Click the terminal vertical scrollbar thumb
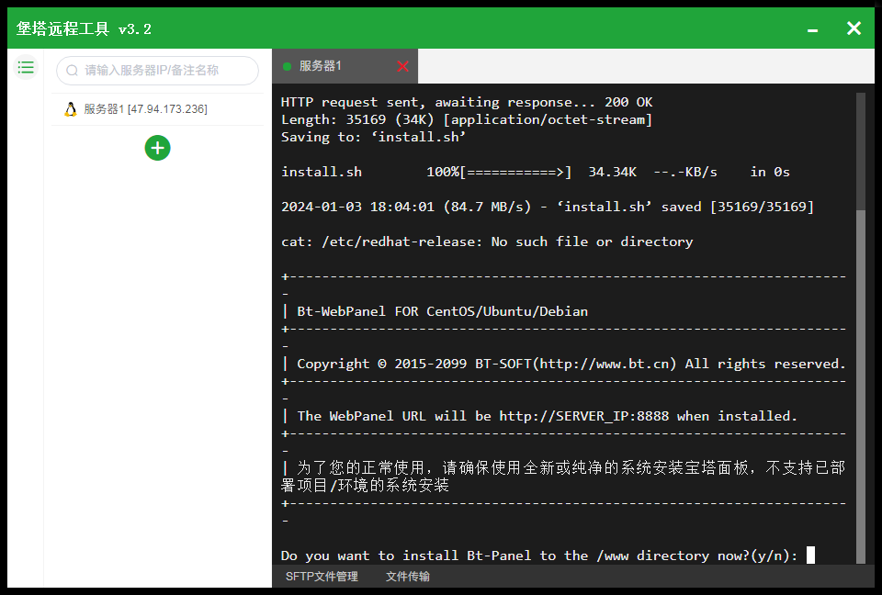The image size is (882, 595). [861, 386]
